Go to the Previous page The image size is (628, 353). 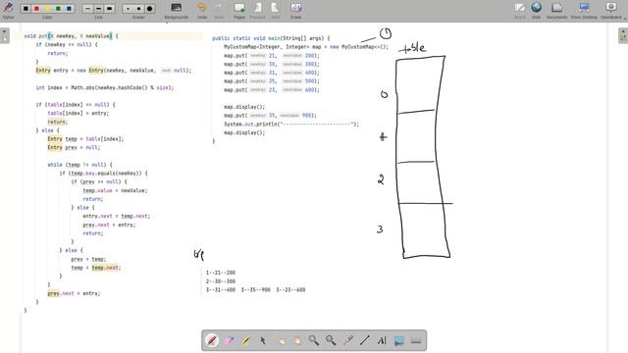(257, 10)
